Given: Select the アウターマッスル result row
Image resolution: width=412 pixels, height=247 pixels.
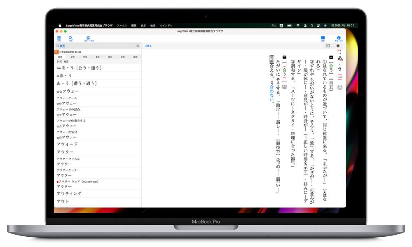Looking at the screenshot, I should (98, 161).
